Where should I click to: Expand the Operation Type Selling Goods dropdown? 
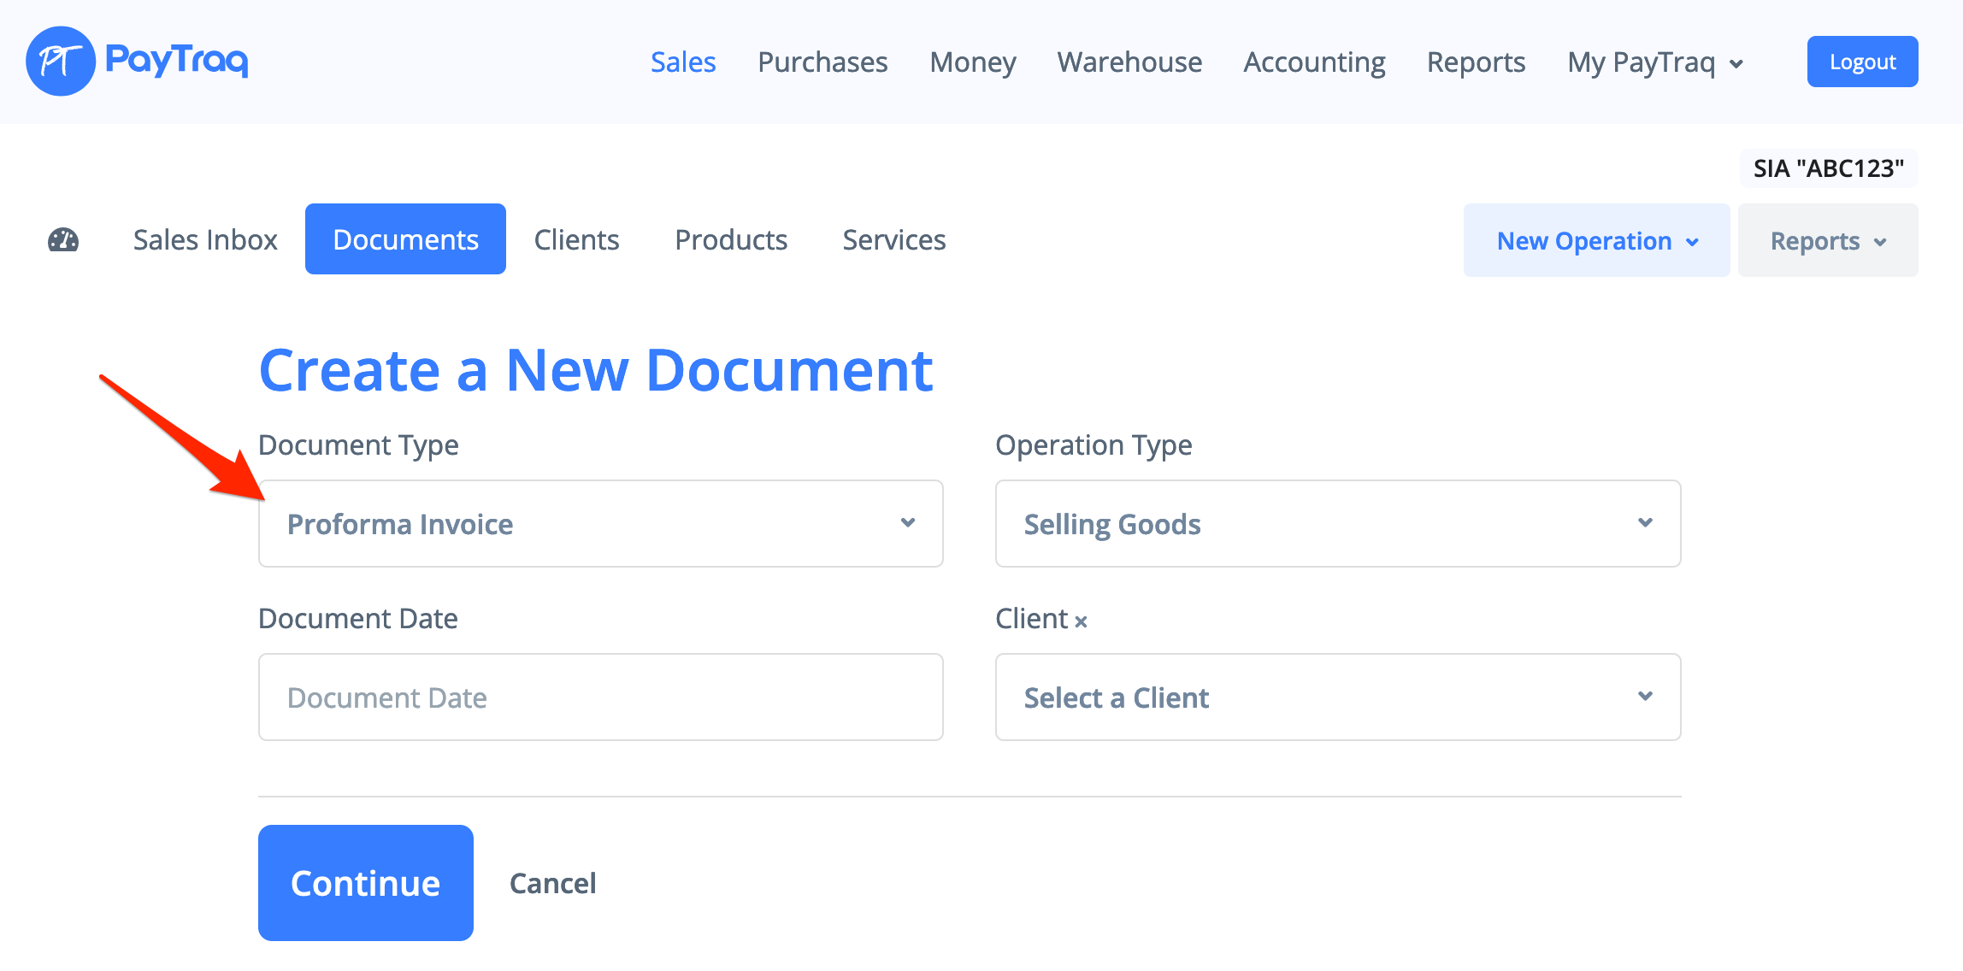pyautogui.click(x=1337, y=523)
